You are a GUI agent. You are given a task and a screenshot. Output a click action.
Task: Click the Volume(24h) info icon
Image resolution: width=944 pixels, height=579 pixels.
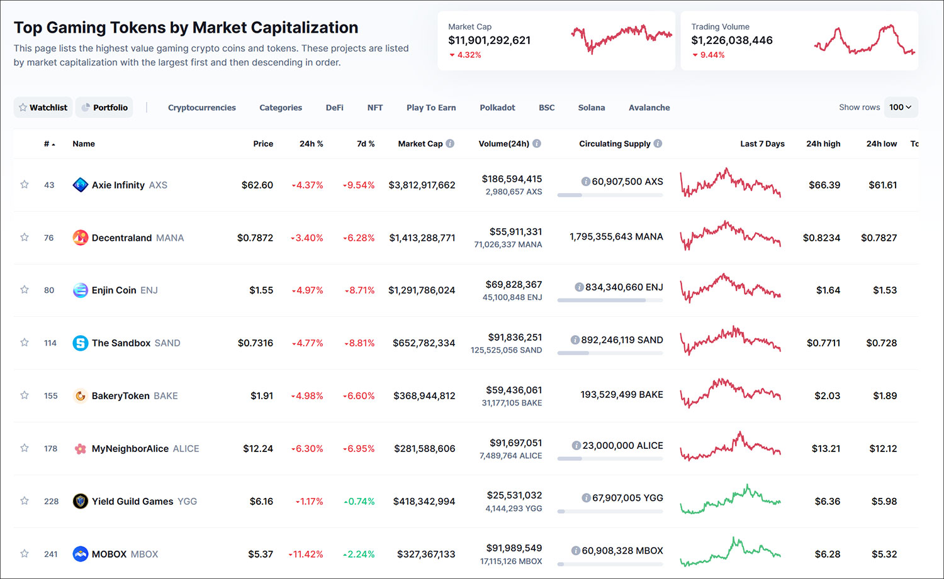pyautogui.click(x=537, y=143)
